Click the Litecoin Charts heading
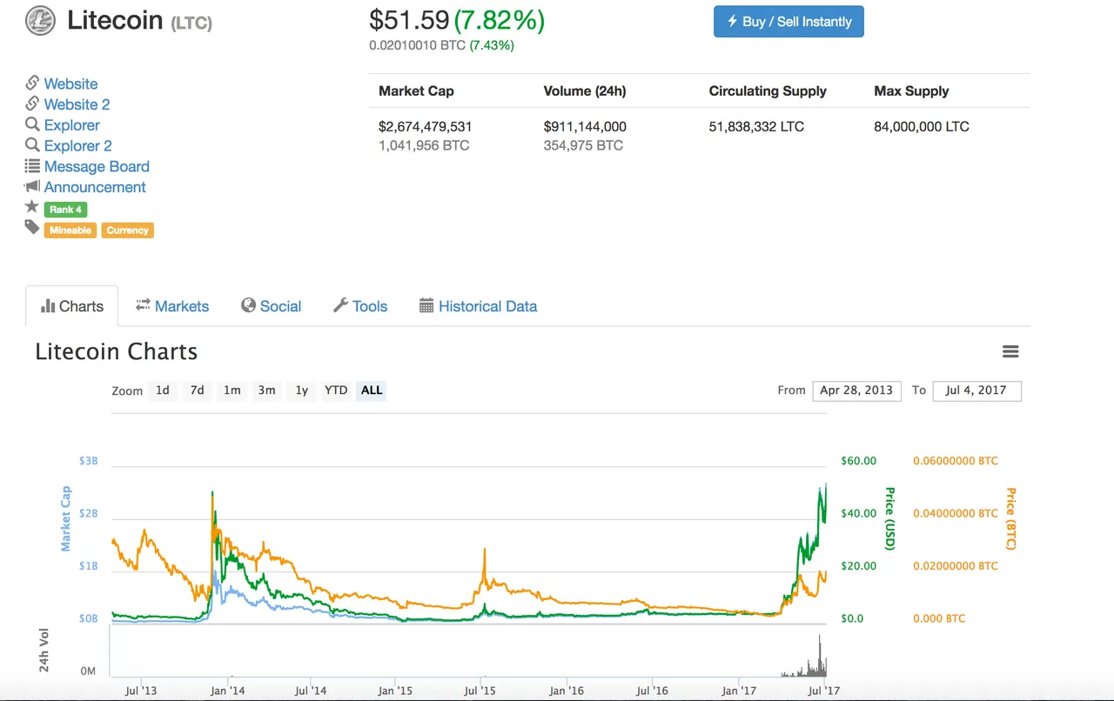Screen dimensions: 1114x701 117,351
